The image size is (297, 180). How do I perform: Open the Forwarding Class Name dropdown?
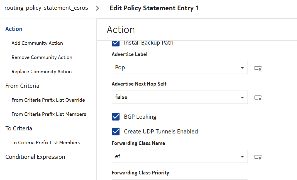pos(242,157)
